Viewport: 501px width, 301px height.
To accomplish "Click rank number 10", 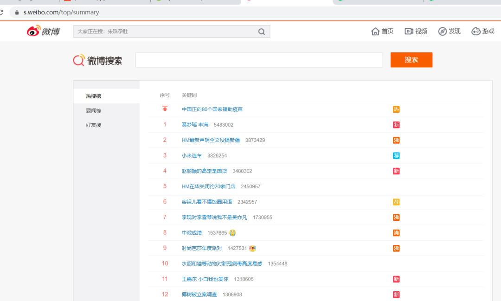I will tap(165, 263).
